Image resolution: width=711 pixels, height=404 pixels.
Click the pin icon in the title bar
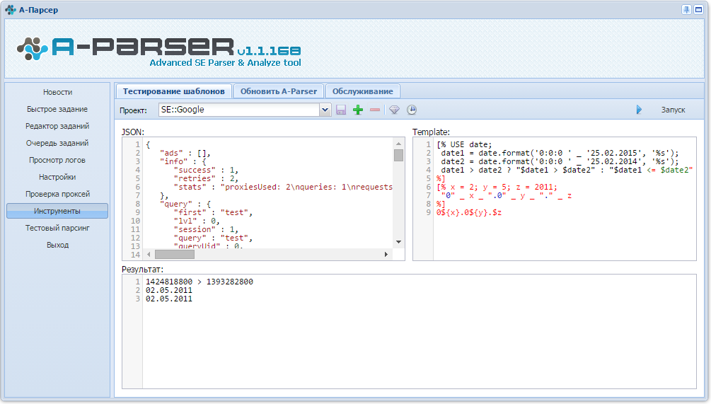[686, 9]
